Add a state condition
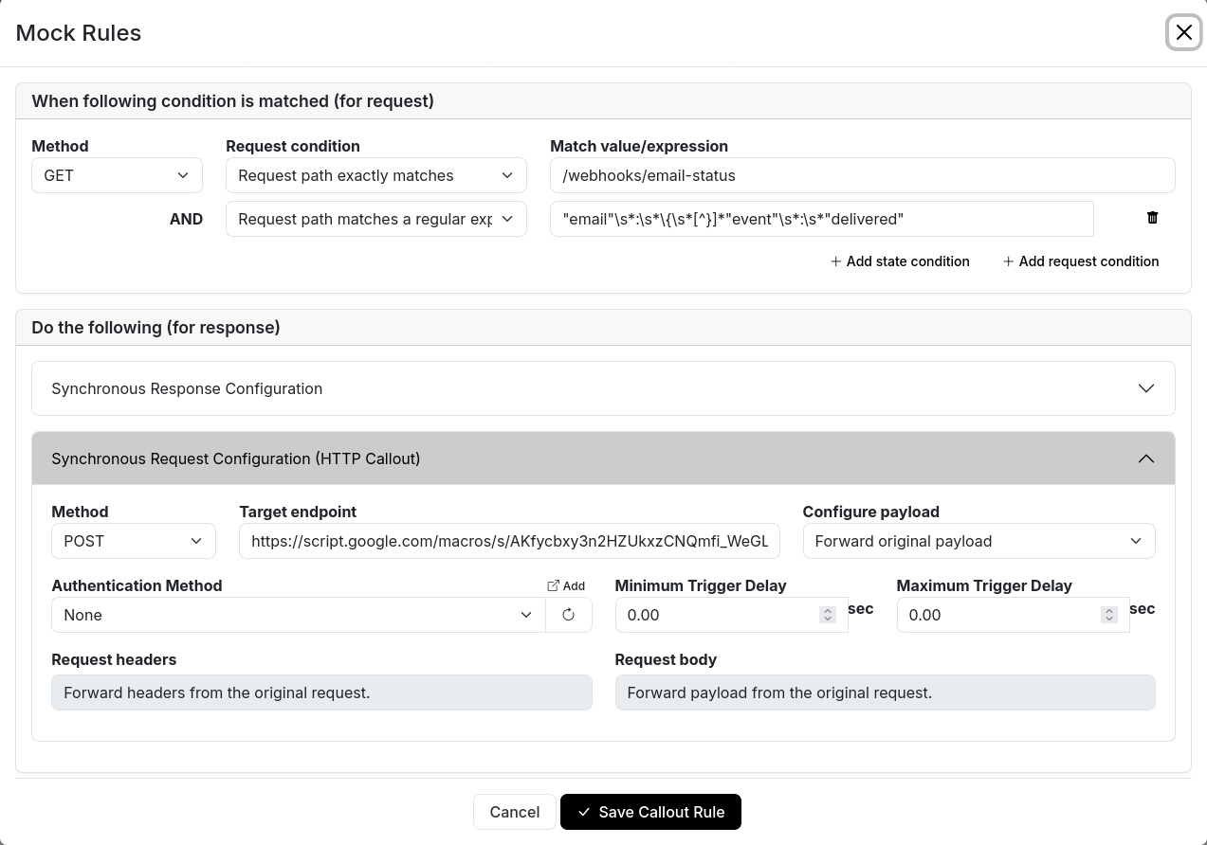This screenshot has height=845, width=1207. [x=899, y=261]
